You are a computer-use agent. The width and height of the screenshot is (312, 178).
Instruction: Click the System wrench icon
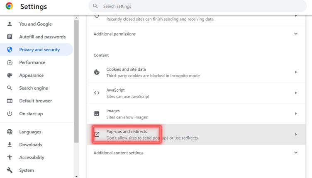(10, 170)
